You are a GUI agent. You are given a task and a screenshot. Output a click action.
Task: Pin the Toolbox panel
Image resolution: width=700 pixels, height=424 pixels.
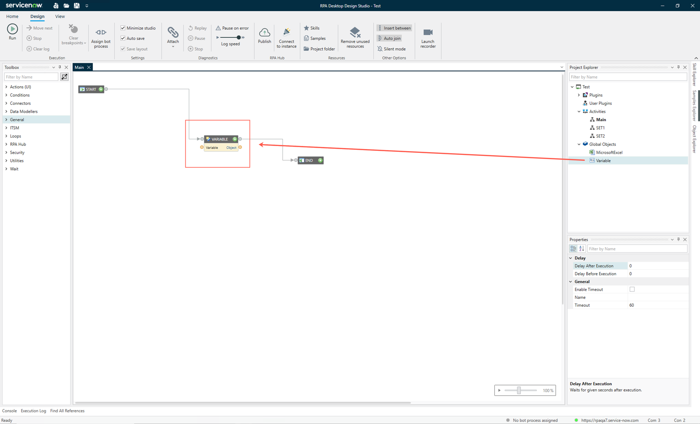(60, 67)
